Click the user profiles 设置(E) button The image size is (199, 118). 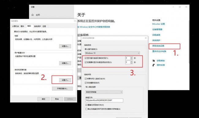(65, 63)
